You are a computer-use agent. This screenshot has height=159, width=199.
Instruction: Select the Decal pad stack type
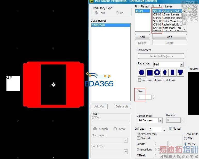96,13
